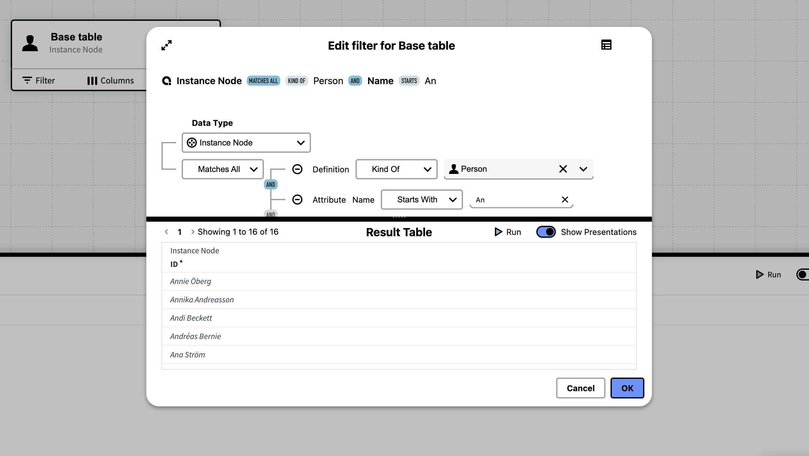The width and height of the screenshot is (809, 456).
Task: Remove the Attribute Name condition minus icon
Action: [x=297, y=200]
